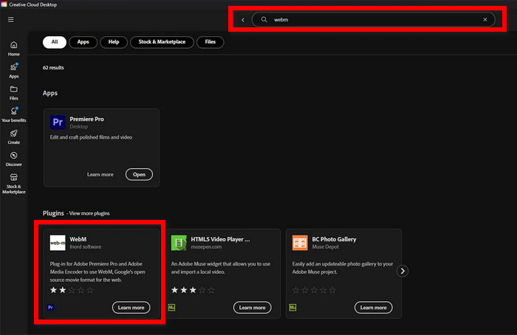517x335 pixels.
Task: Click the HTML5 Video Player title
Action: point(220,240)
